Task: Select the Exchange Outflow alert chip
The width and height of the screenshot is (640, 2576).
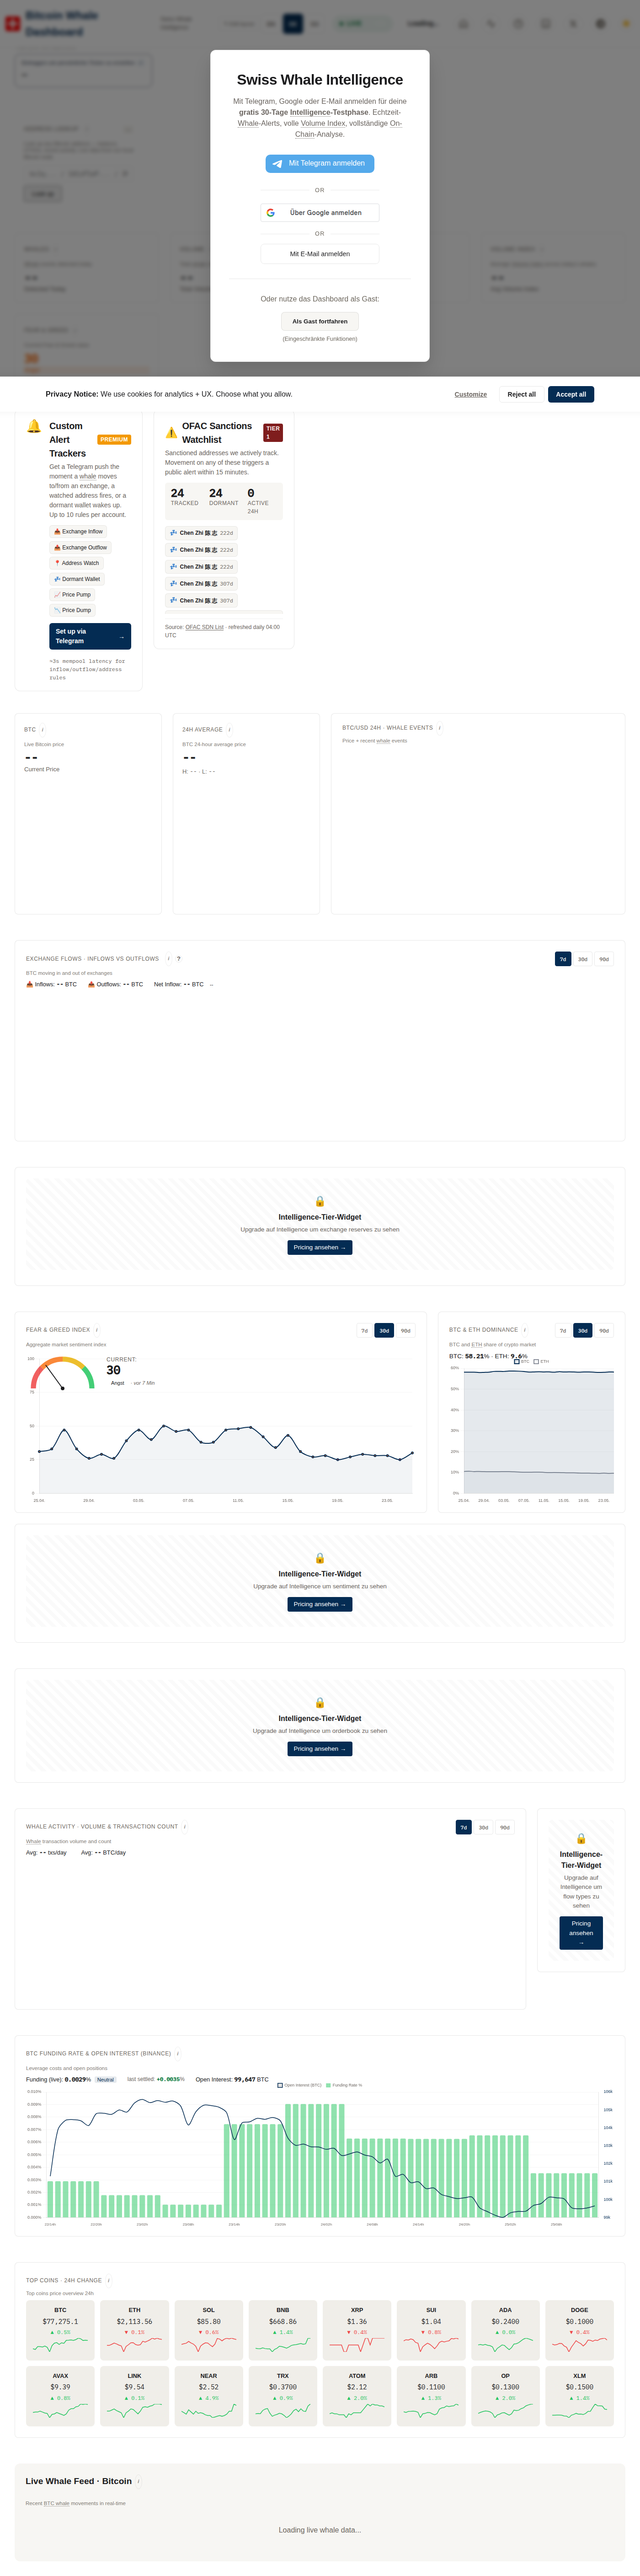Action: pos(80,548)
